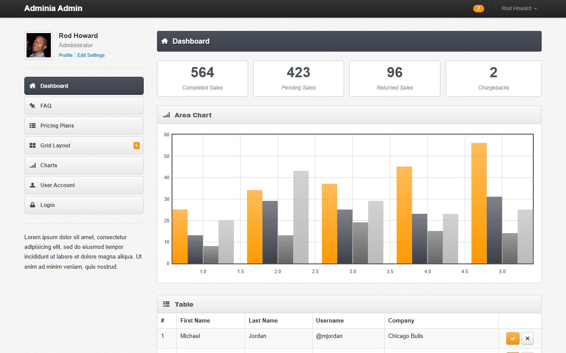Approve Michael Jordan row with orange checkmark
The height and width of the screenshot is (353, 566).
(513, 338)
